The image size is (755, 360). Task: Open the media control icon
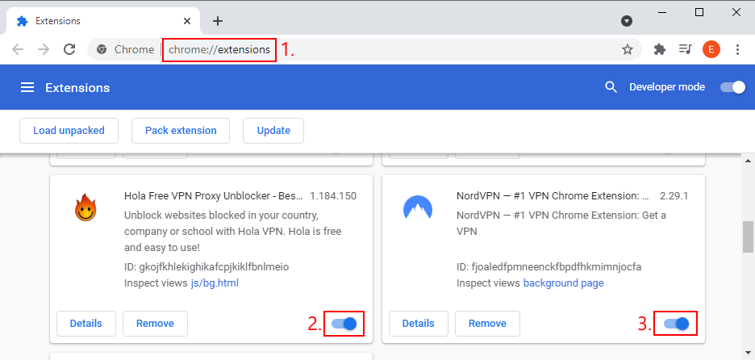click(685, 49)
